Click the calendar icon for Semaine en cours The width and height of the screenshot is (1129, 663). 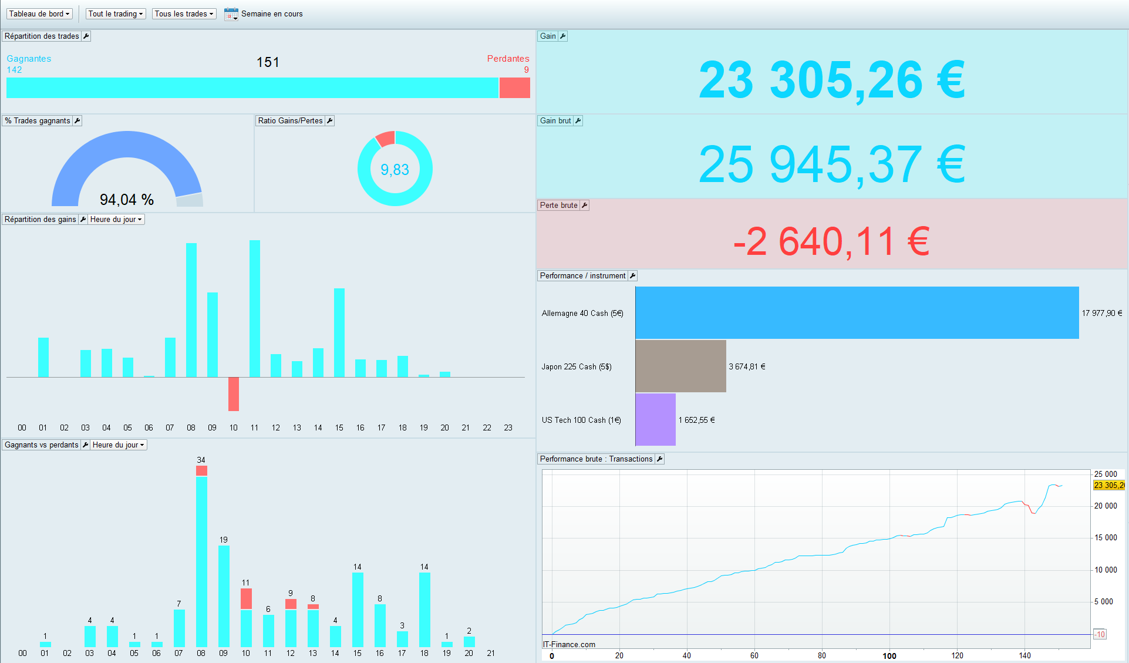click(231, 14)
